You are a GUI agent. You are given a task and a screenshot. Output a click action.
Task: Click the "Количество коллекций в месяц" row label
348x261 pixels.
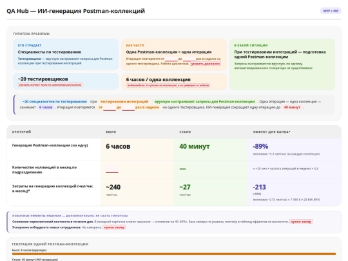(x=44, y=169)
